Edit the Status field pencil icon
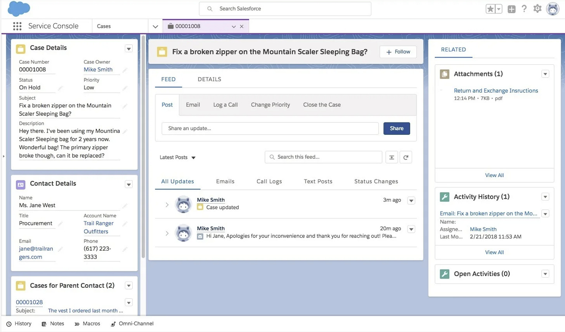 [60, 88]
